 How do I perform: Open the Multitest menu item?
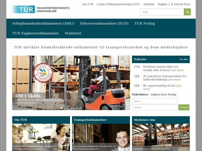tap(73, 33)
